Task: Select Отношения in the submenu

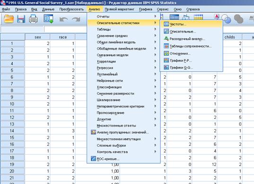Action: tap(191, 53)
